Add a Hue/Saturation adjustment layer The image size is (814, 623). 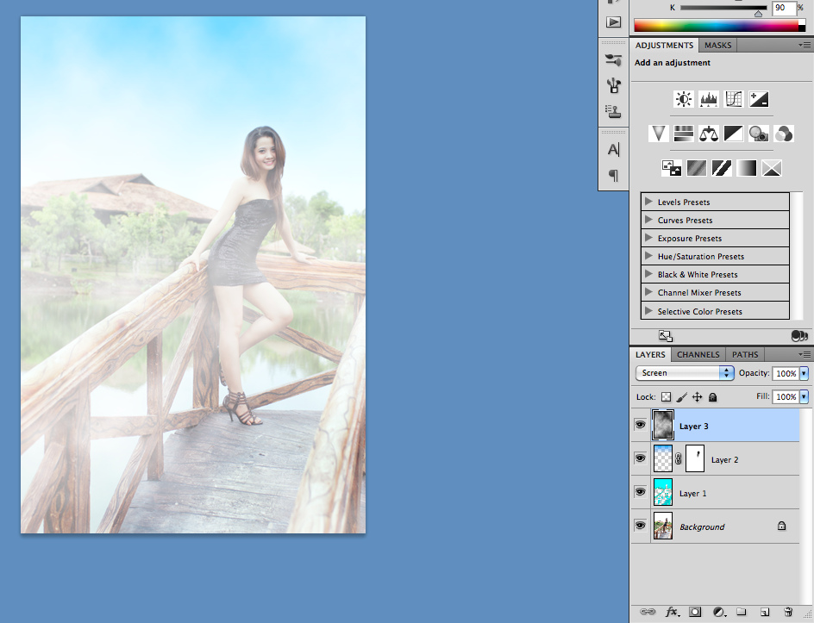click(683, 134)
